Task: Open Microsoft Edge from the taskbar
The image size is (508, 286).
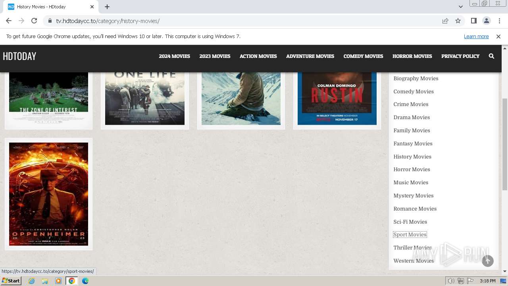Action: coord(85,281)
